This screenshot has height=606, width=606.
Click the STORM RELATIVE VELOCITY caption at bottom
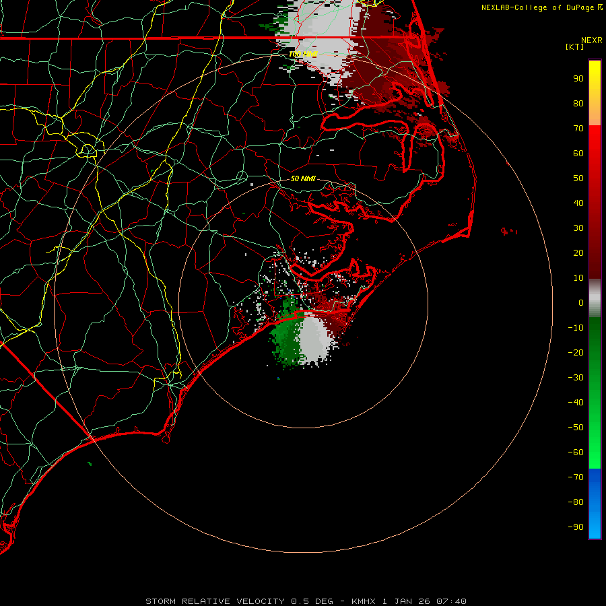point(306,601)
